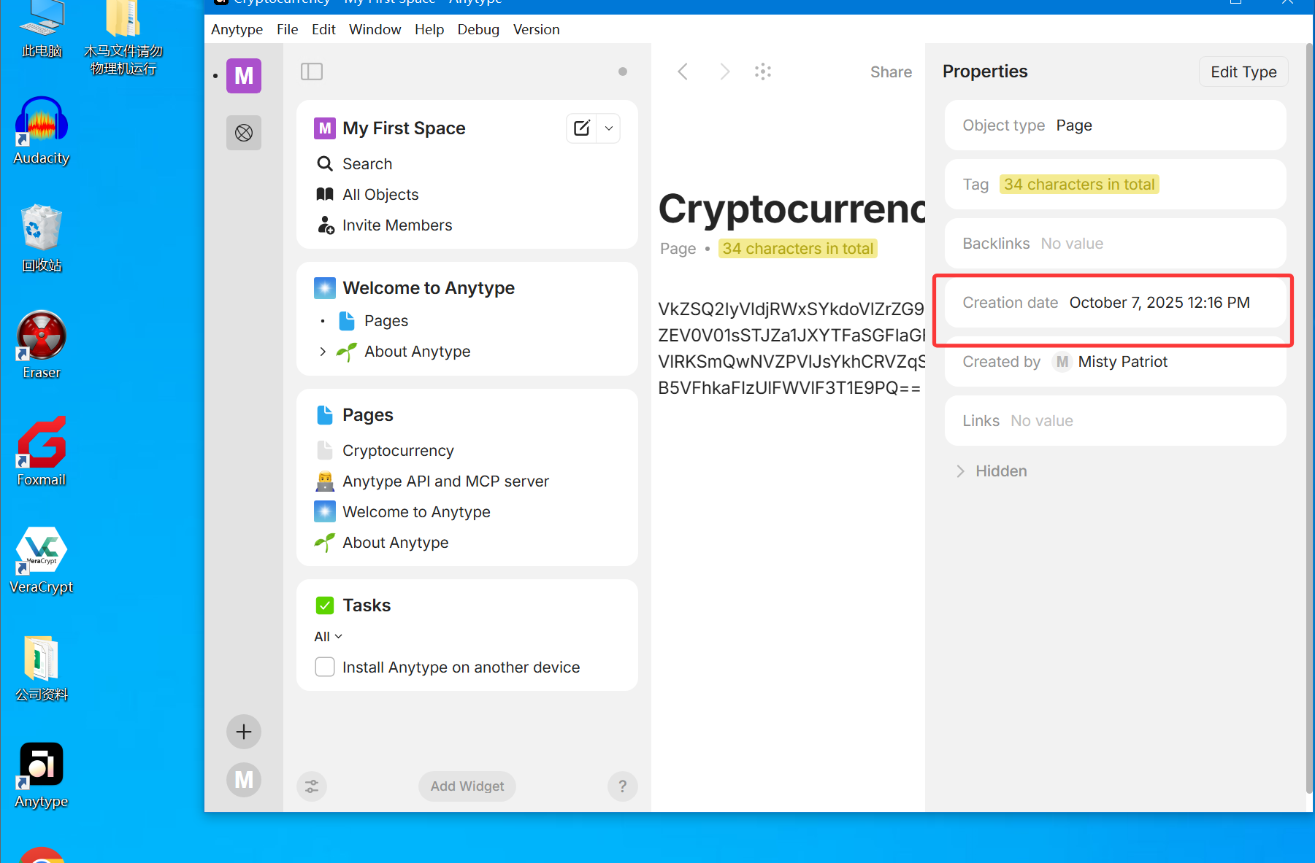
Task: Click the 公司资料 folder on the desktop
Action: [x=42, y=667]
